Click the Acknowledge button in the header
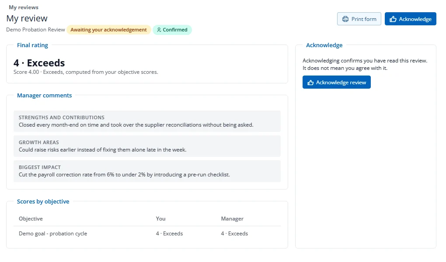The height and width of the screenshot is (262, 446). (x=411, y=19)
